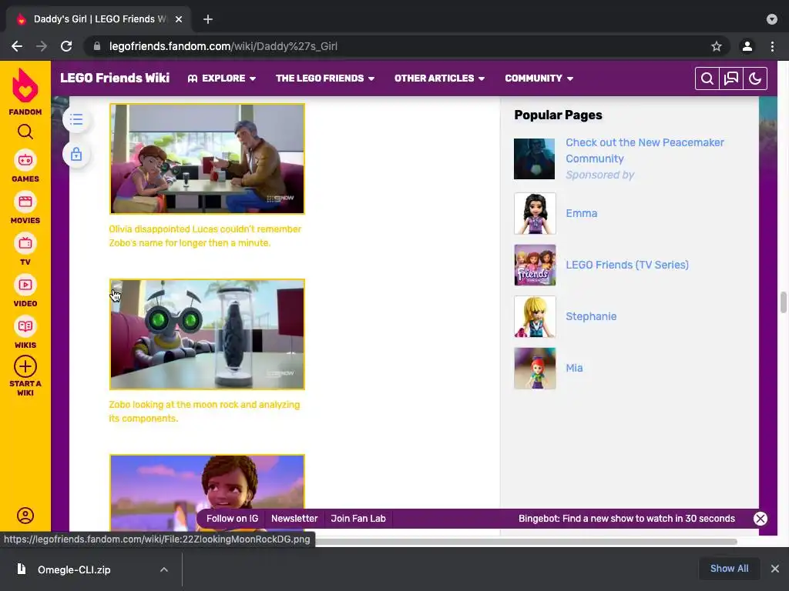The width and height of the screenshot is (789, 591).
Task: Bookmark this page with the star icon
Action: tap(717, 46)
